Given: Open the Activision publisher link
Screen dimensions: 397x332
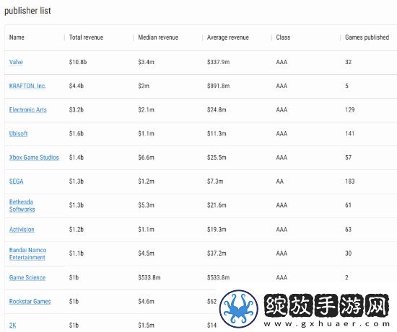Looking at the screenshot, I should click(x=22, y=230).
